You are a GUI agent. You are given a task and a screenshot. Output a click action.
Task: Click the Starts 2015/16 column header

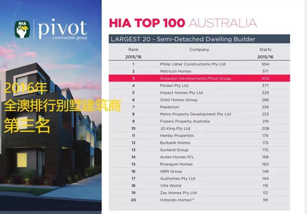[x=265, y=53]
